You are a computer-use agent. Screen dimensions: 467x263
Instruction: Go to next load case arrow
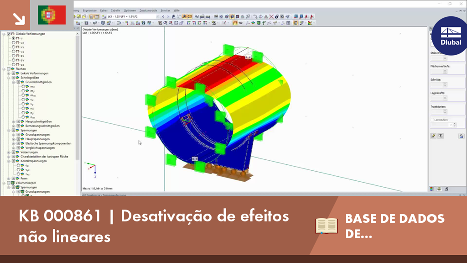tap(168, 17)
